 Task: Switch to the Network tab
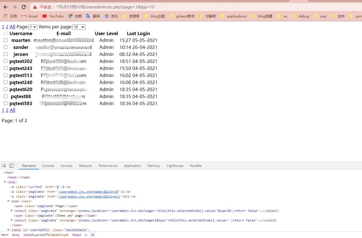point(85,166)
